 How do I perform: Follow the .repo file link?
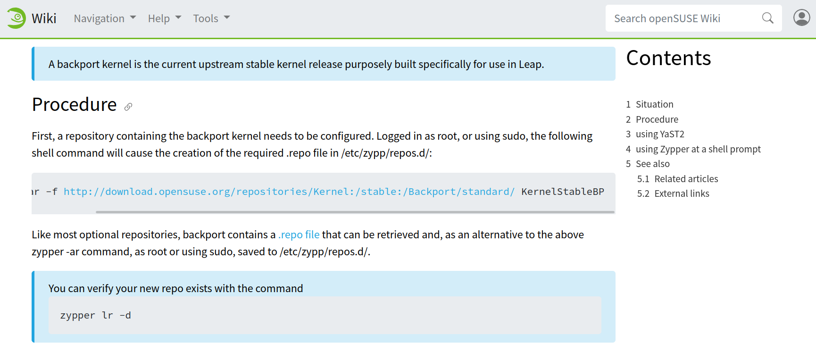point(299,235)
